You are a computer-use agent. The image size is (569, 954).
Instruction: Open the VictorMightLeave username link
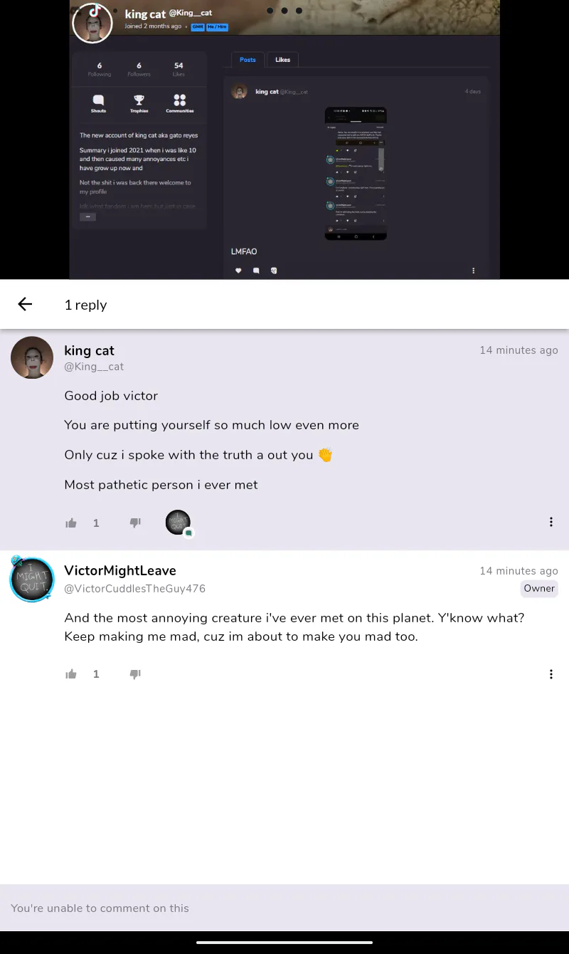tap(120, 571)
